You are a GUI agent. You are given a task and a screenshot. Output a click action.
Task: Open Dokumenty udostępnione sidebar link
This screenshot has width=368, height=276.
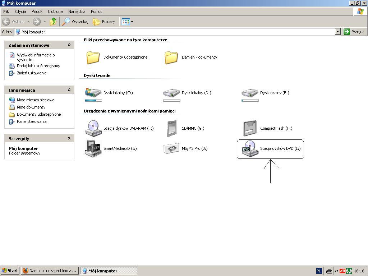coord(39,114)
